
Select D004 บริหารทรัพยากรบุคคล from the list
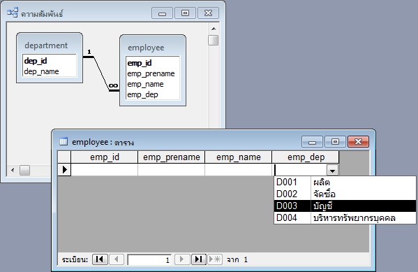click(345, 217)
